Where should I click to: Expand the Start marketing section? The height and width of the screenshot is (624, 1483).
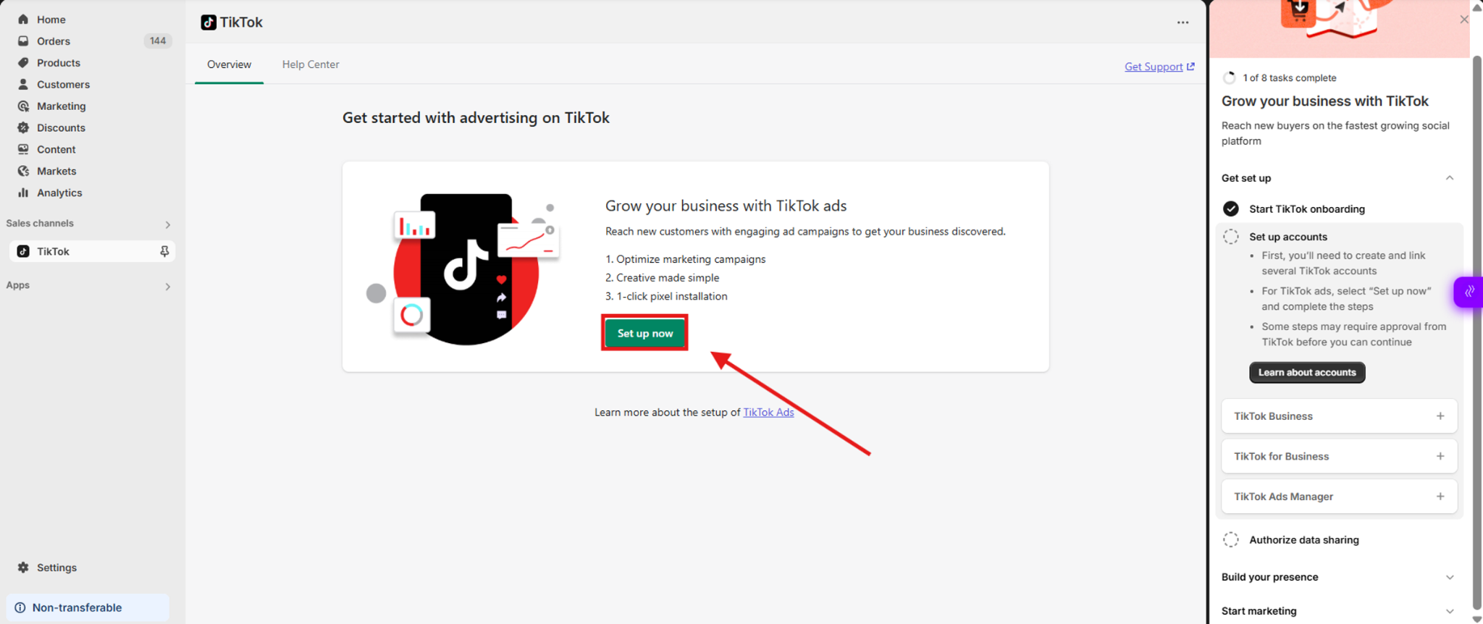click(1450, 612)
